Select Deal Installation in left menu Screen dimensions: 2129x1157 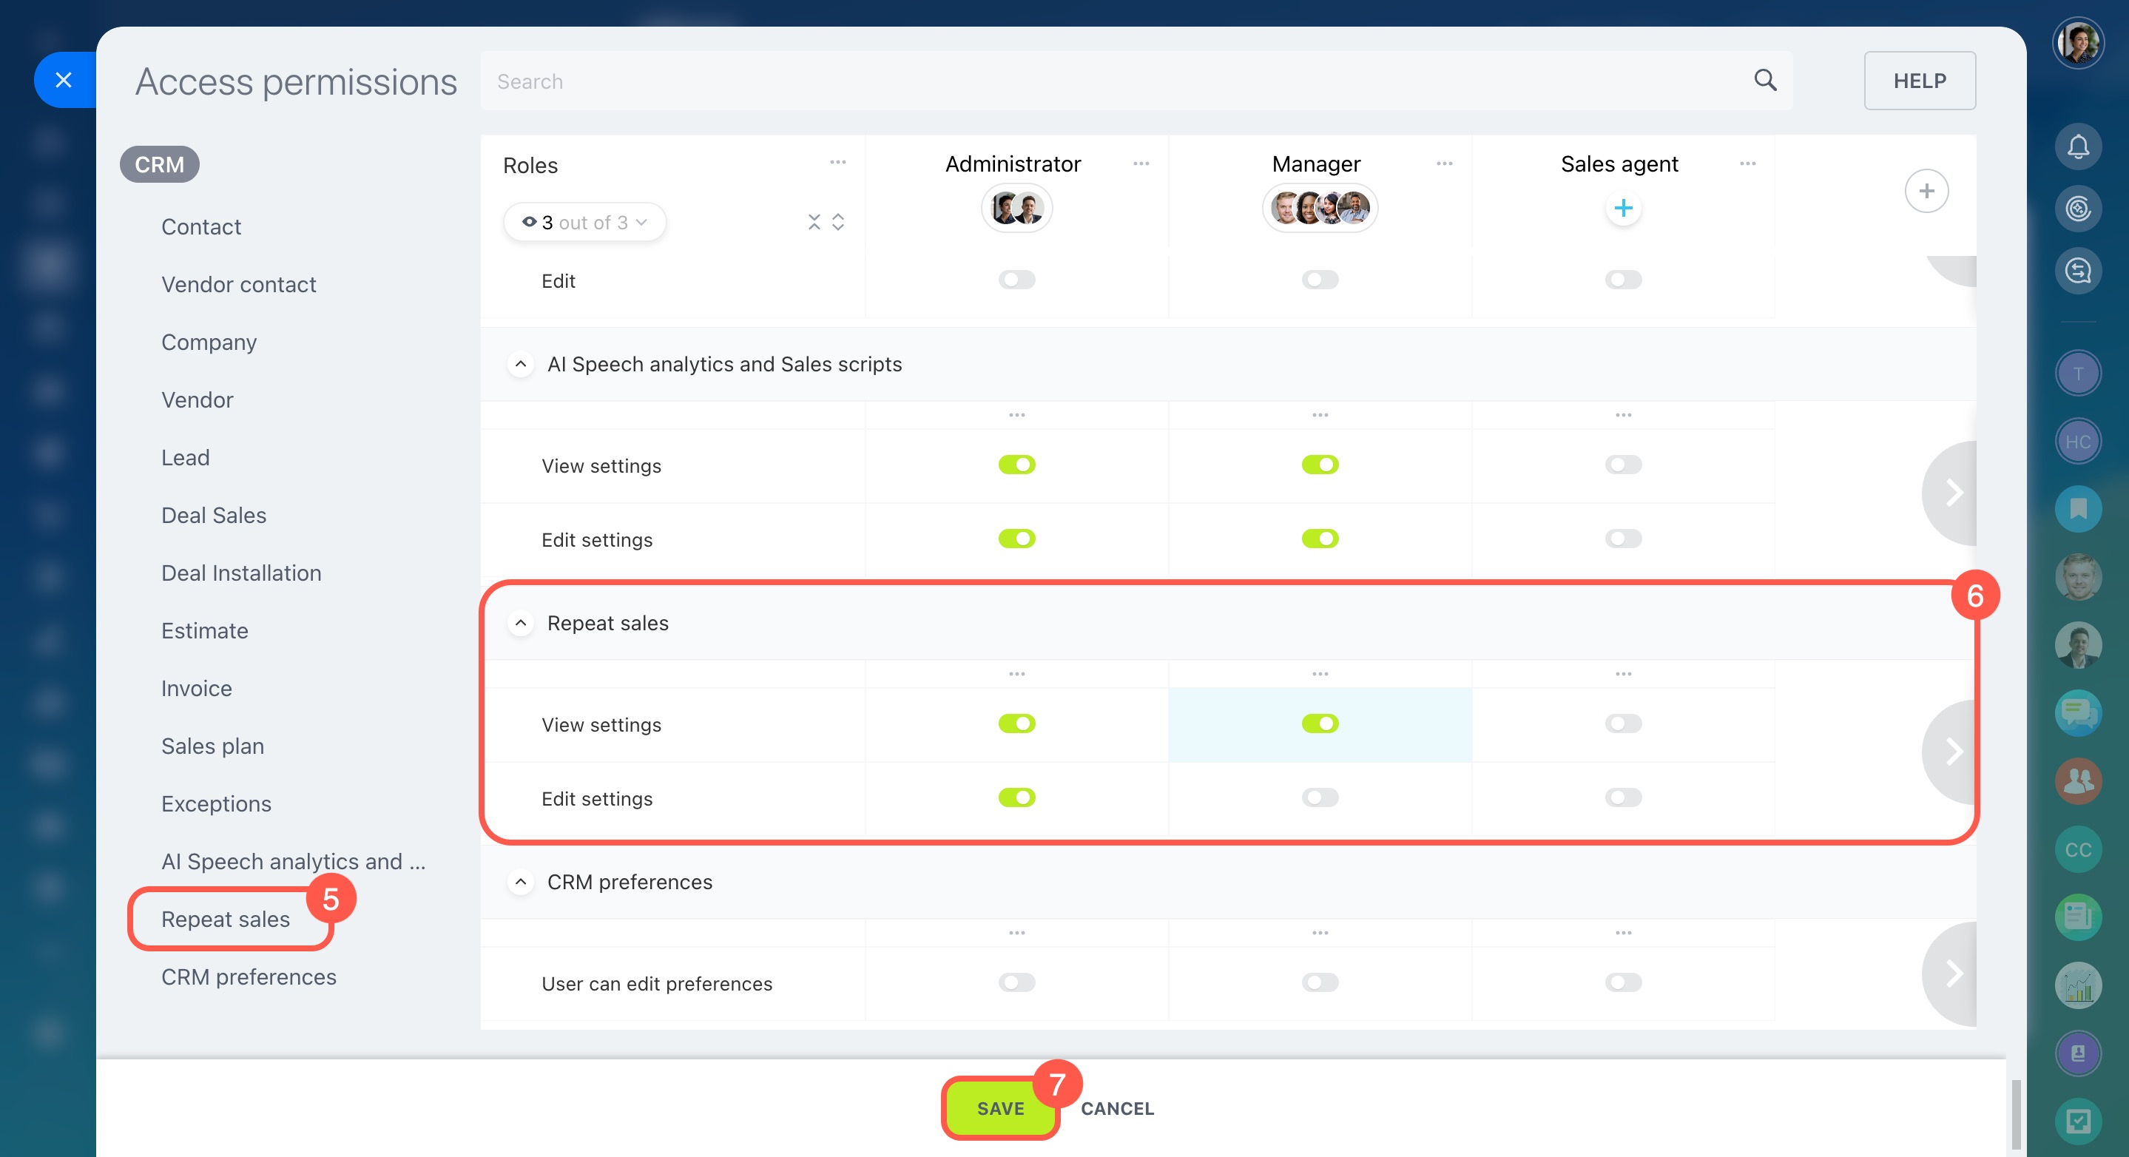tap(240, 573)
